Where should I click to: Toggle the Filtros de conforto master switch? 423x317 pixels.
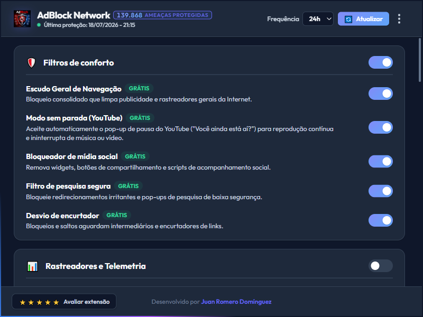coord(380,62)
